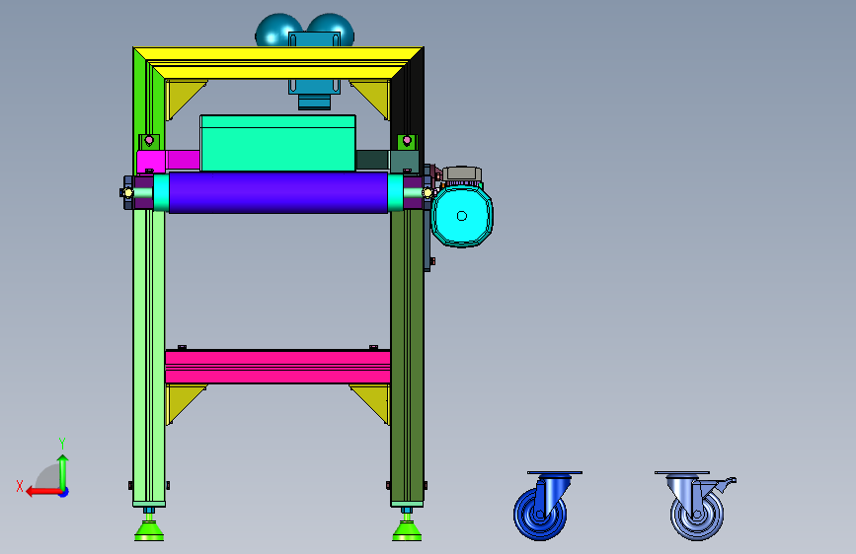Click the lower left yellow gusset bracket
The height and width of the screenshot is (554, 856).
pos(182,401)
